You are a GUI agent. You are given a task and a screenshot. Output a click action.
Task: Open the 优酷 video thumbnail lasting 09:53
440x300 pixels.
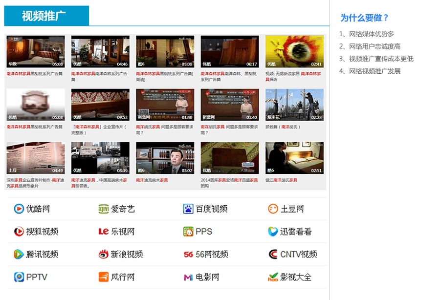(100, 105)
